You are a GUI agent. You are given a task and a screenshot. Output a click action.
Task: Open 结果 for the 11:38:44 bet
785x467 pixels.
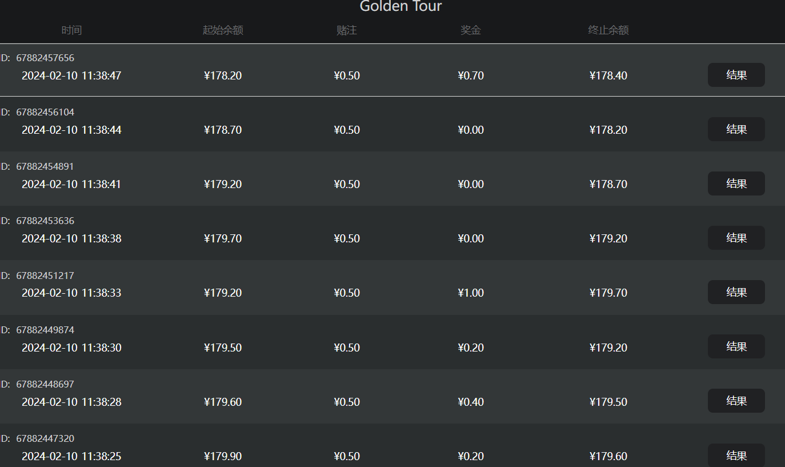pos(736,129)
